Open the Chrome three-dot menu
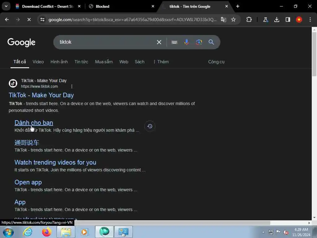Viewport: 317px width, 238px height. [x=310, y=20]
